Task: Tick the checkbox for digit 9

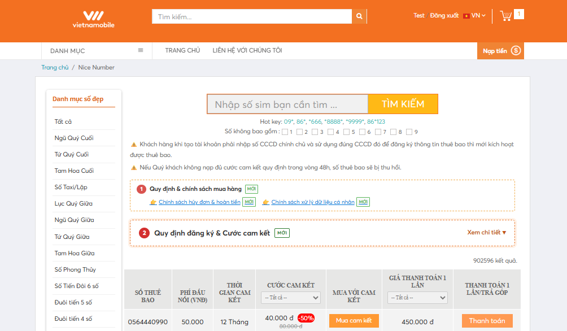Action: pos(409,132)
